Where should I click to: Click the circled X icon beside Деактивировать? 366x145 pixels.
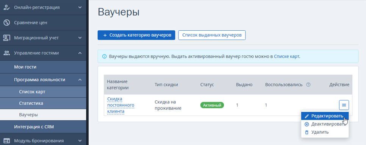tap(307, 124)
